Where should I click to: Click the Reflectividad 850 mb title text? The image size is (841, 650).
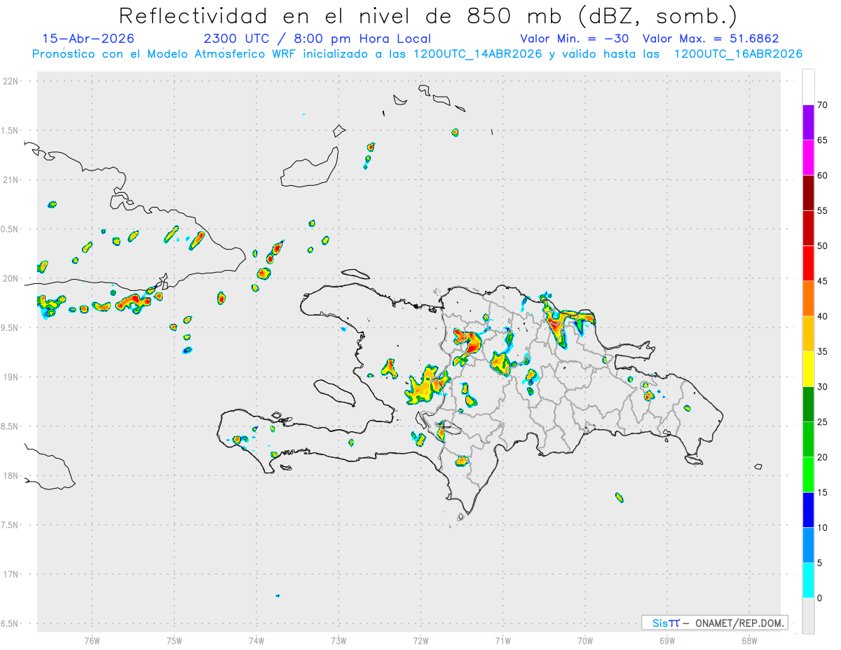(428, 15)
